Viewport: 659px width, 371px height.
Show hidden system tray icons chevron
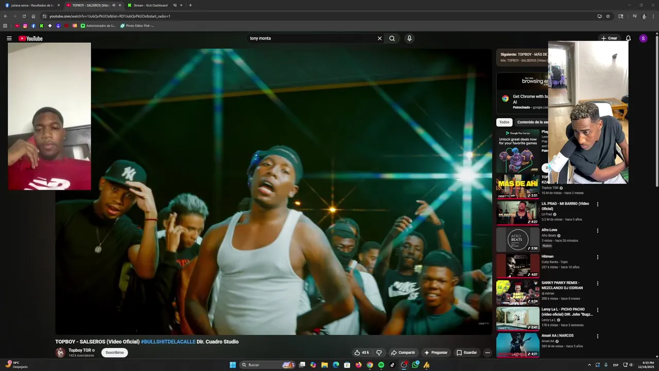click(x=589, y=365)
